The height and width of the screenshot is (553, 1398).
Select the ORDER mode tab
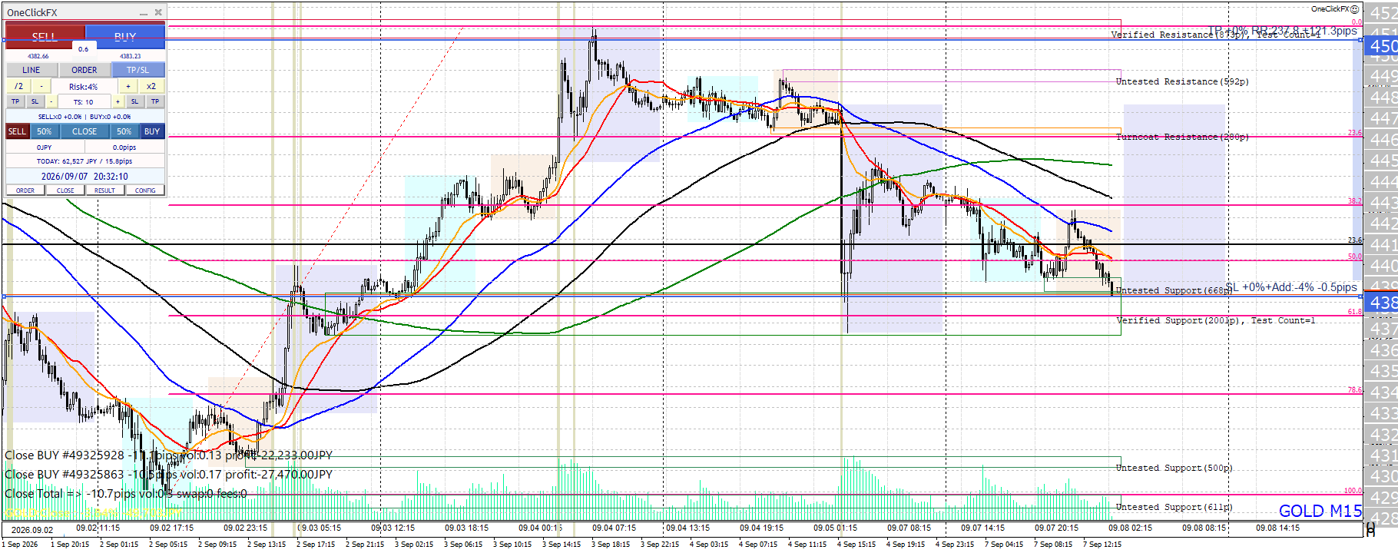tap(84, 70)
